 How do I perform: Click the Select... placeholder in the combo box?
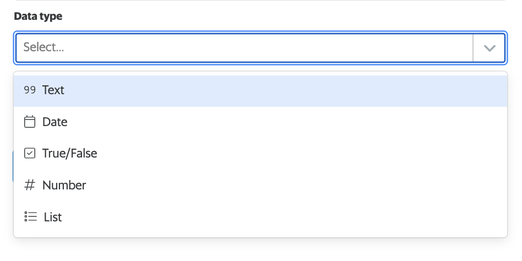[x=44, y=47]
